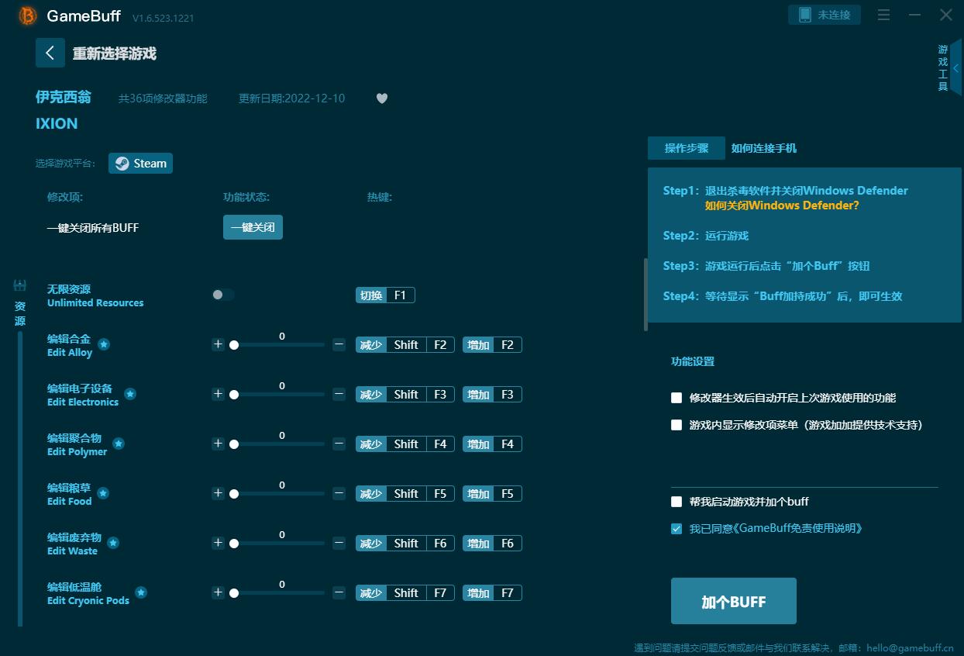Click plus icon for Edit Electronics
Viewport: 964px width, 656px height.
tap(218, 394)
